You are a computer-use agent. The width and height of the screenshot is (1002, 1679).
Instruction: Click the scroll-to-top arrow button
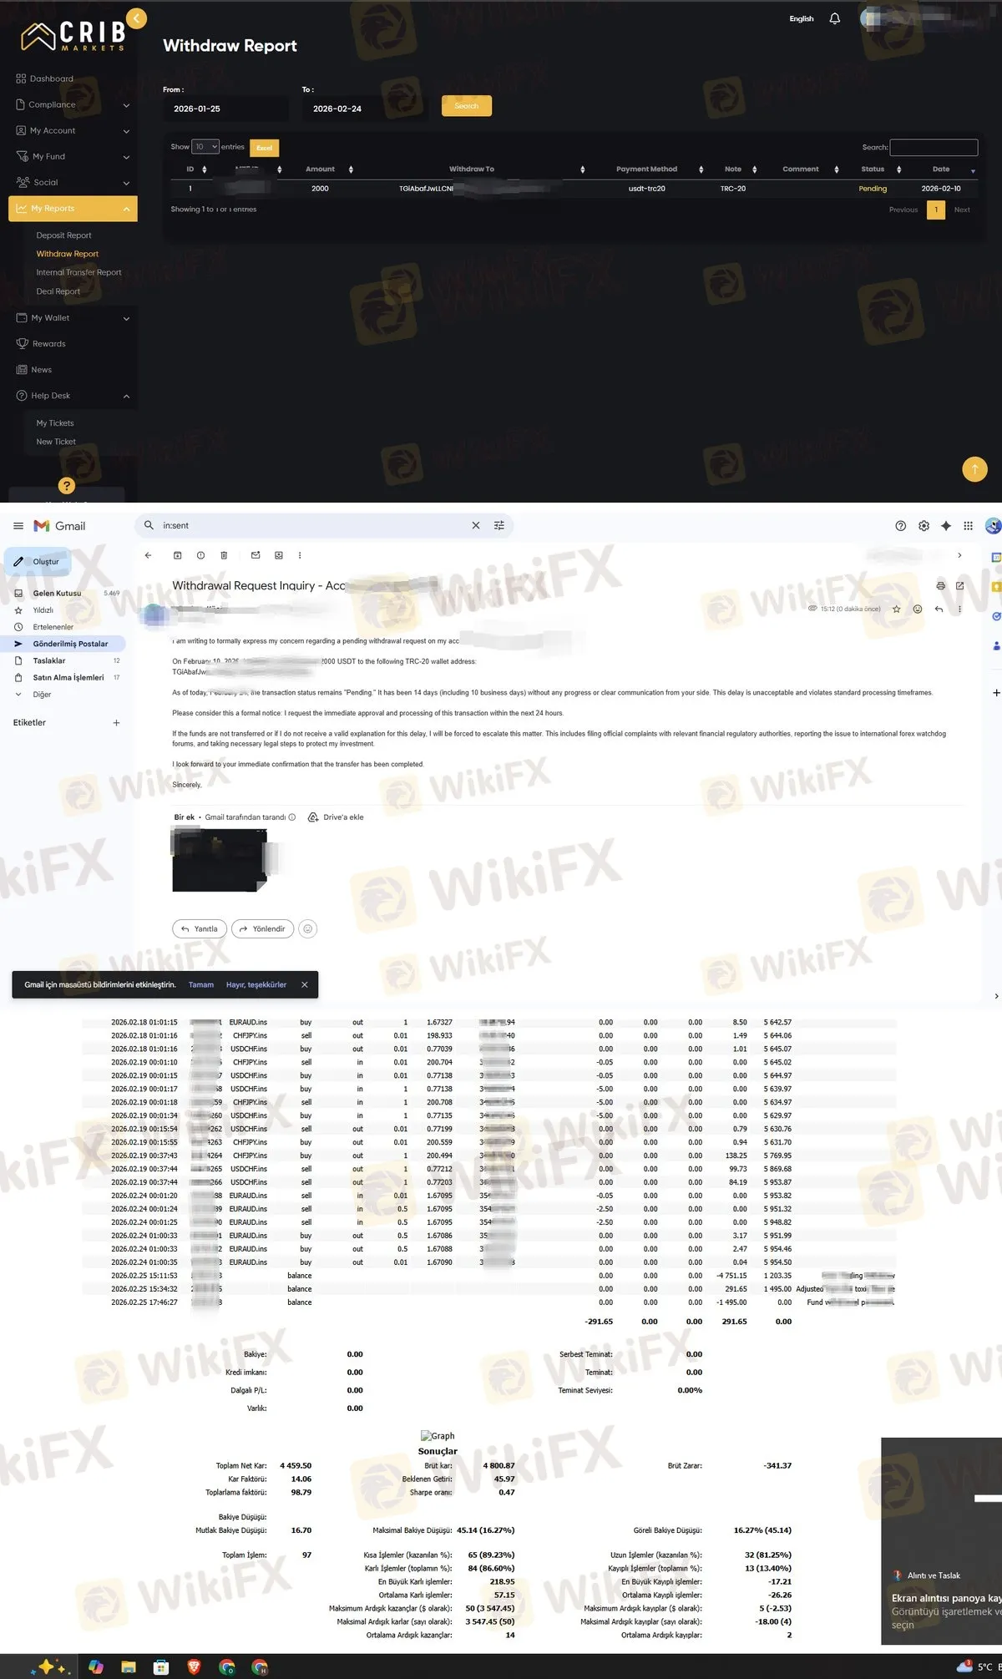click(974, 469)
